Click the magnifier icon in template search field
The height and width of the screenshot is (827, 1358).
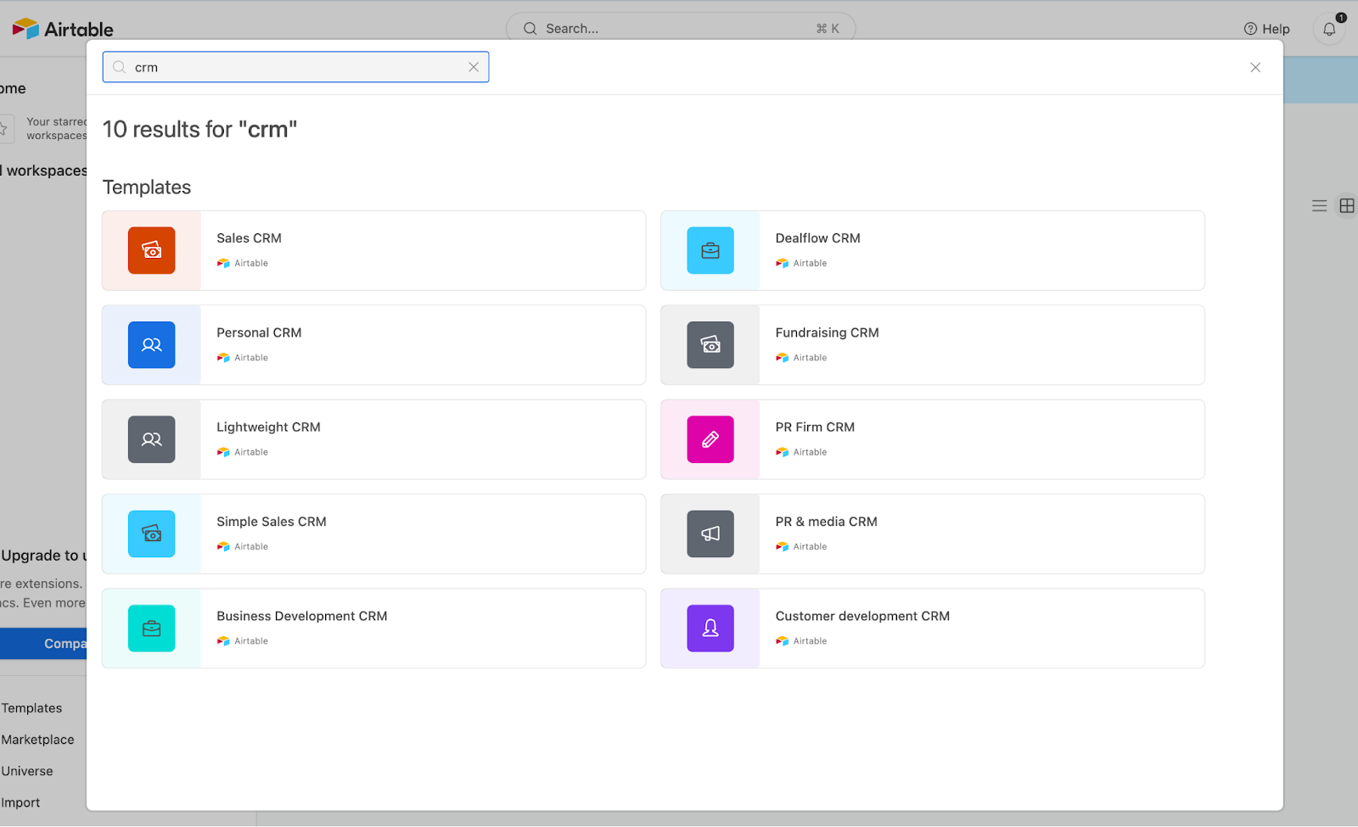(120, 67)
